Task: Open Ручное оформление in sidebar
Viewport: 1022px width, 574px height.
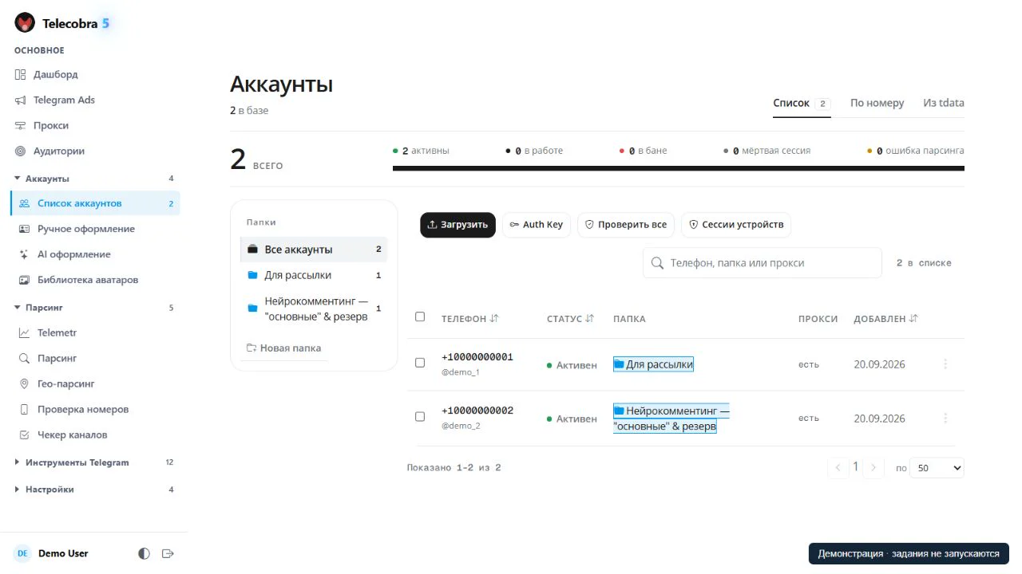Action: click(94, 229)
